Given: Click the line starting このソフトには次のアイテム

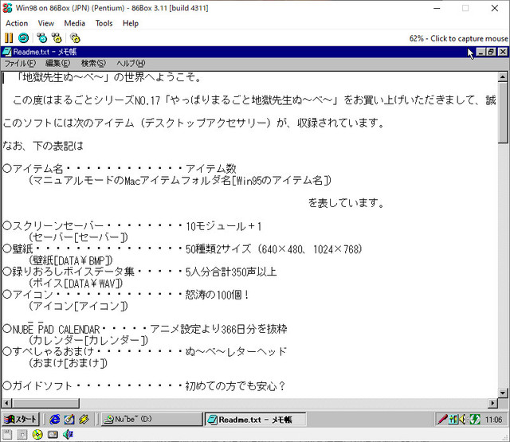Looking at the screenshot, I should point(194,123).
